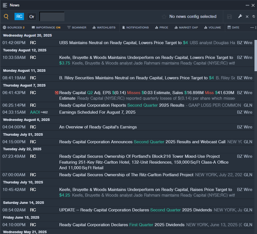The height and width of the screenshot is (234, 257).
Task: Toggle the NOTIFICATIONS bell filter
Action: coord(135,27)
